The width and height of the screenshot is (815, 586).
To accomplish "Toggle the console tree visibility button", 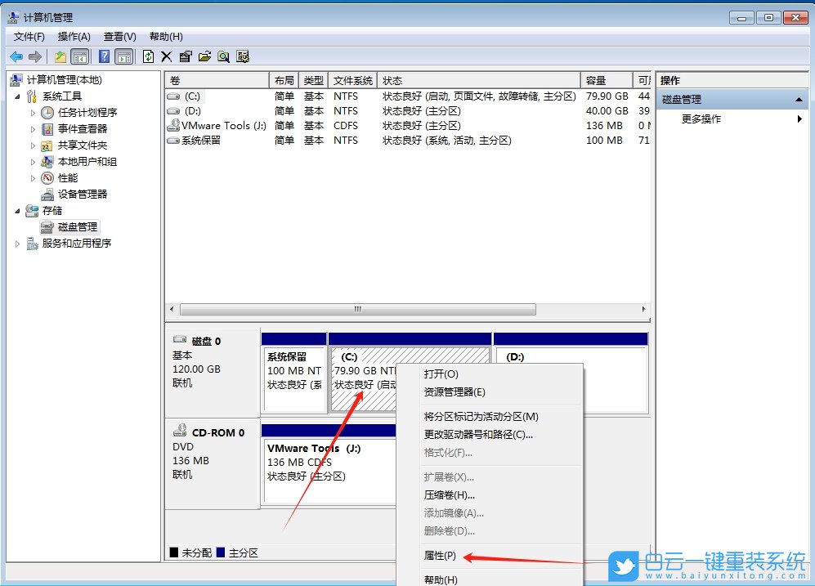I will click(78, 56).
